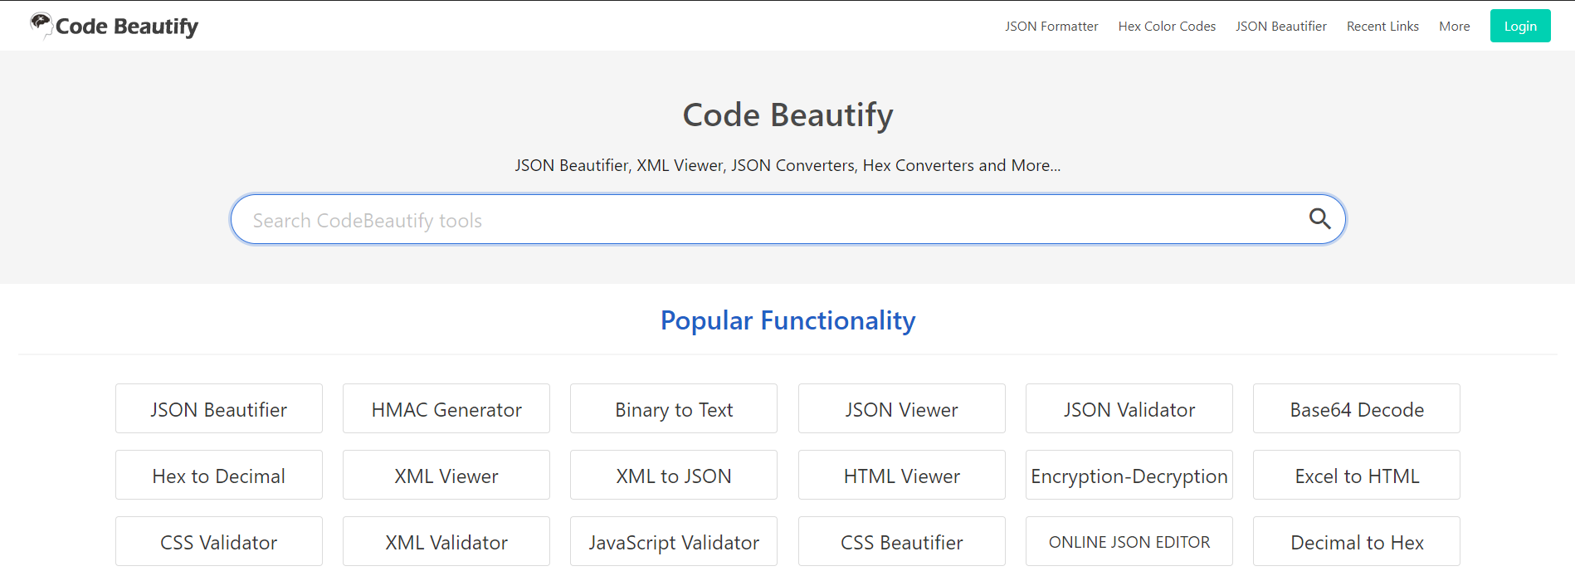This screenshot has height=576, width=1575.
Task: Click the JSON Beautifier, XML Viewer tagline text
Action: [x=787, y=165]
